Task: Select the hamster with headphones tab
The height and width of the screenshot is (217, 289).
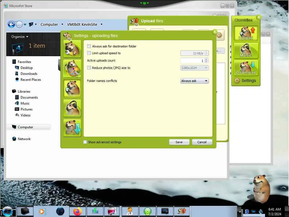Action: pyautogui.click(x=72, y=108)
